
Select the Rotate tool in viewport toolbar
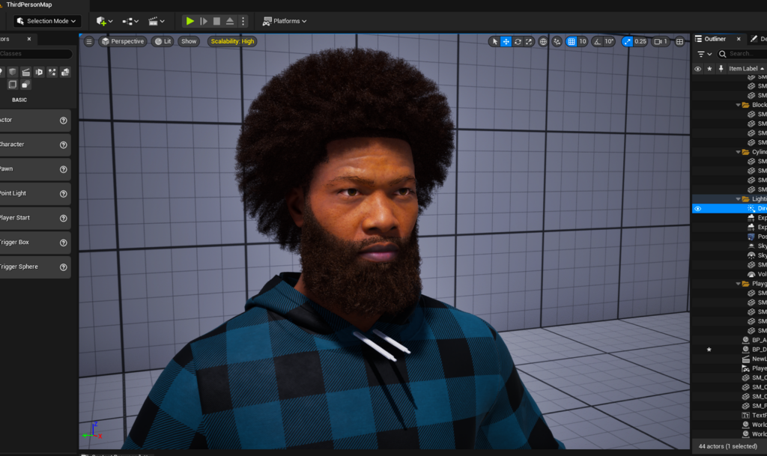point(516,41)
